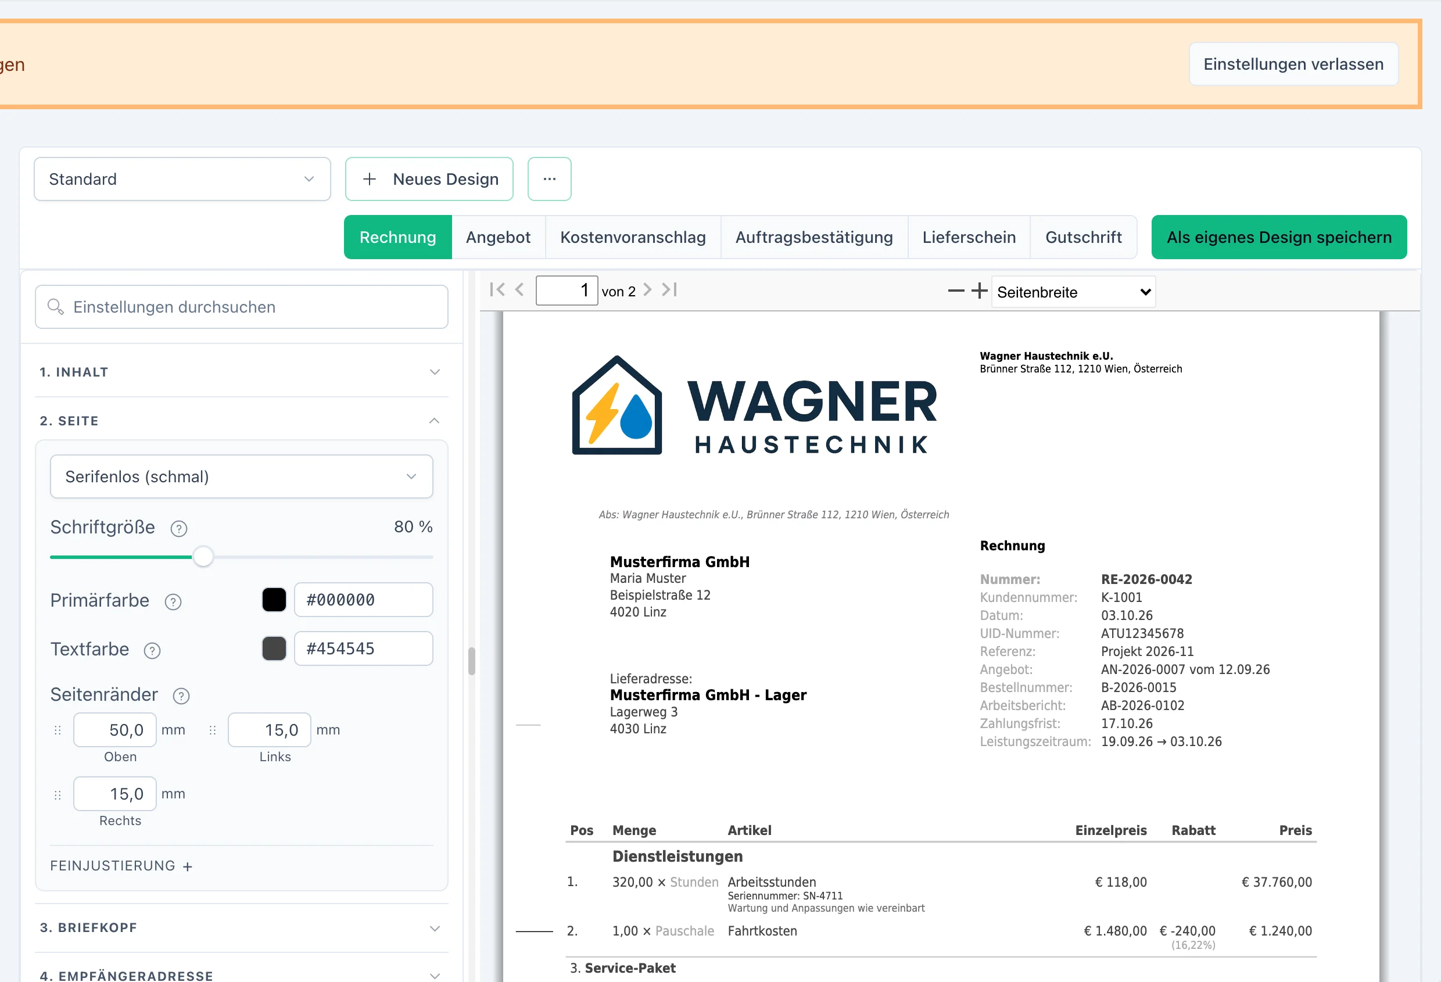Expand the 1. Inhalt section
The width and height of the screenshot is (1441, 982).
coord(241,372)
